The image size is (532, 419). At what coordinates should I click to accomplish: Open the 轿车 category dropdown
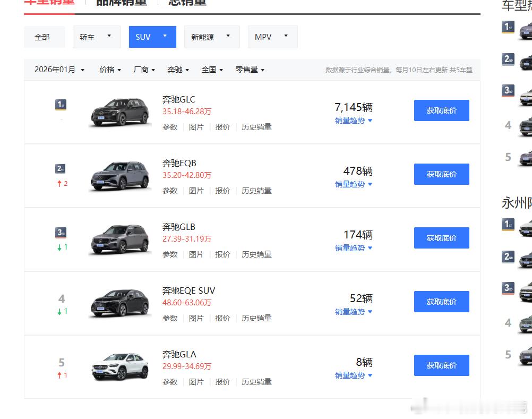(x=97, y=37)
